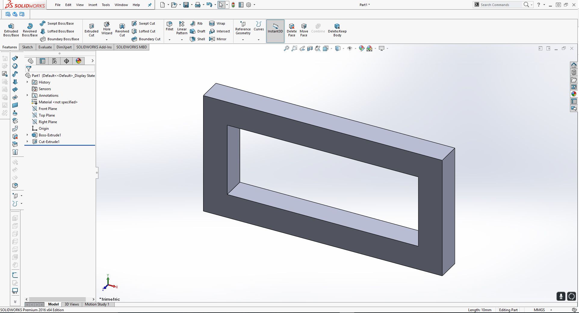Screen dimensions: 579x313
Task: Choose the Draft tool
Action: point(197,31)
